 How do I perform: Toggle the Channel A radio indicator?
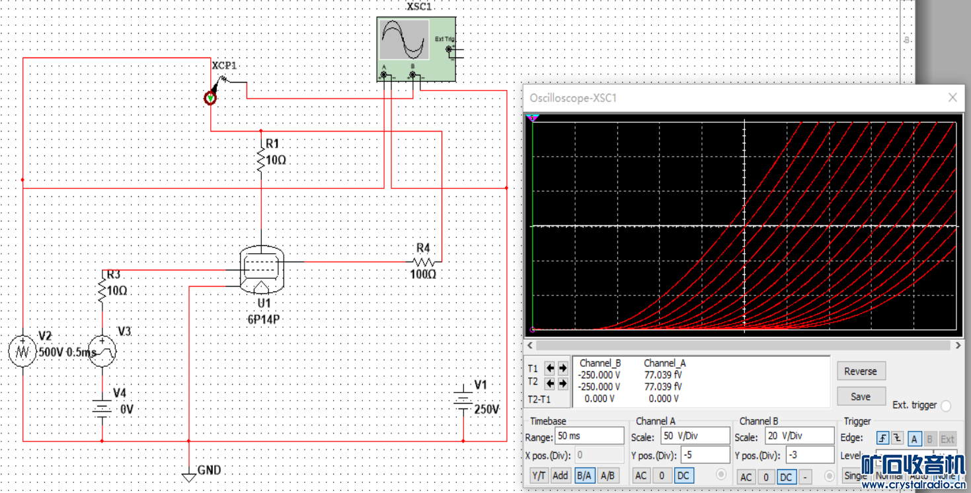pos(720,474)
